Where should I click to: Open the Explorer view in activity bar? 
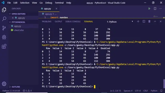(x=4, y=10)
